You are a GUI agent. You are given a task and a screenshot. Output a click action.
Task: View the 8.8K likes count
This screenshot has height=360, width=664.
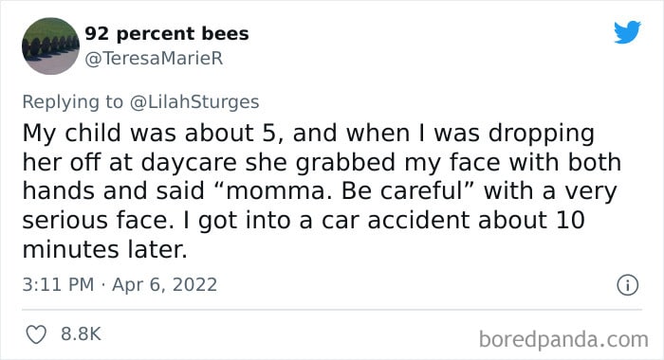pyautogui.click(x=81, y=333)
